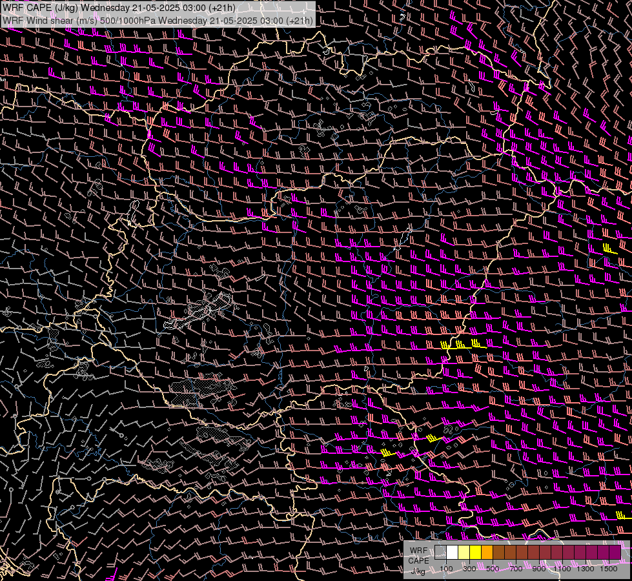Image resolution: width=632 pixels, height=581 pixels.
Task: Select the gray below-100 legend swatch
Action: pyautogui.click(x=440, y=553)
